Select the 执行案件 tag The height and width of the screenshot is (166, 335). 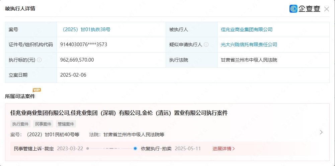point(20,124)
